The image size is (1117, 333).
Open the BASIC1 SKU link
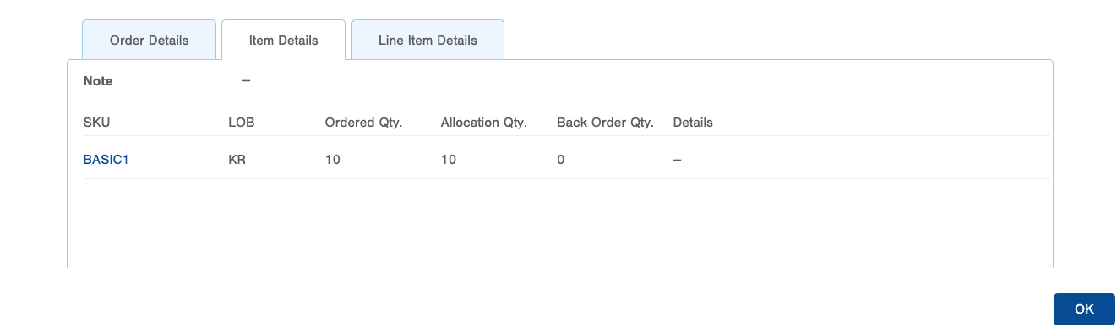pyautogui.click(x=106, y=159)
